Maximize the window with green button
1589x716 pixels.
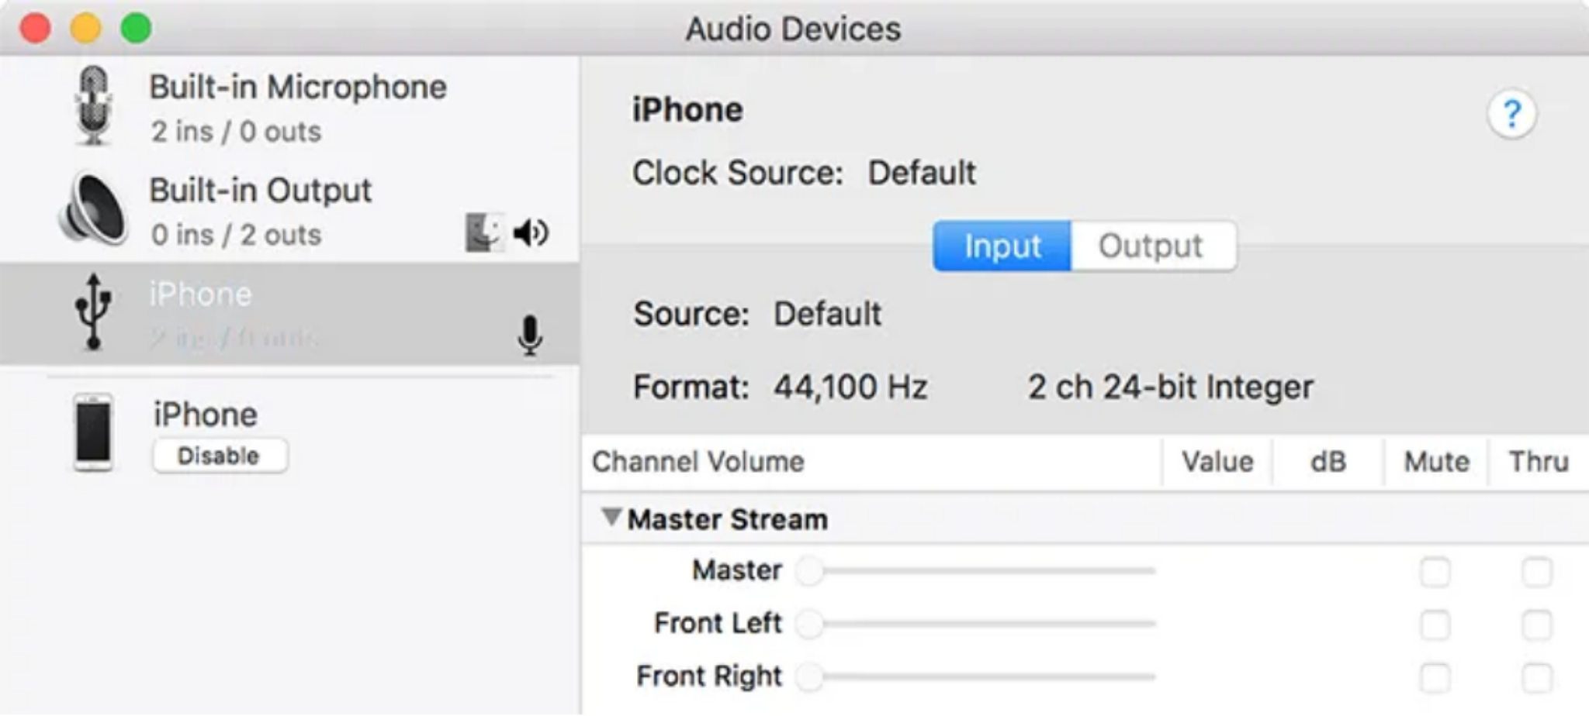(x=136, y=28)
